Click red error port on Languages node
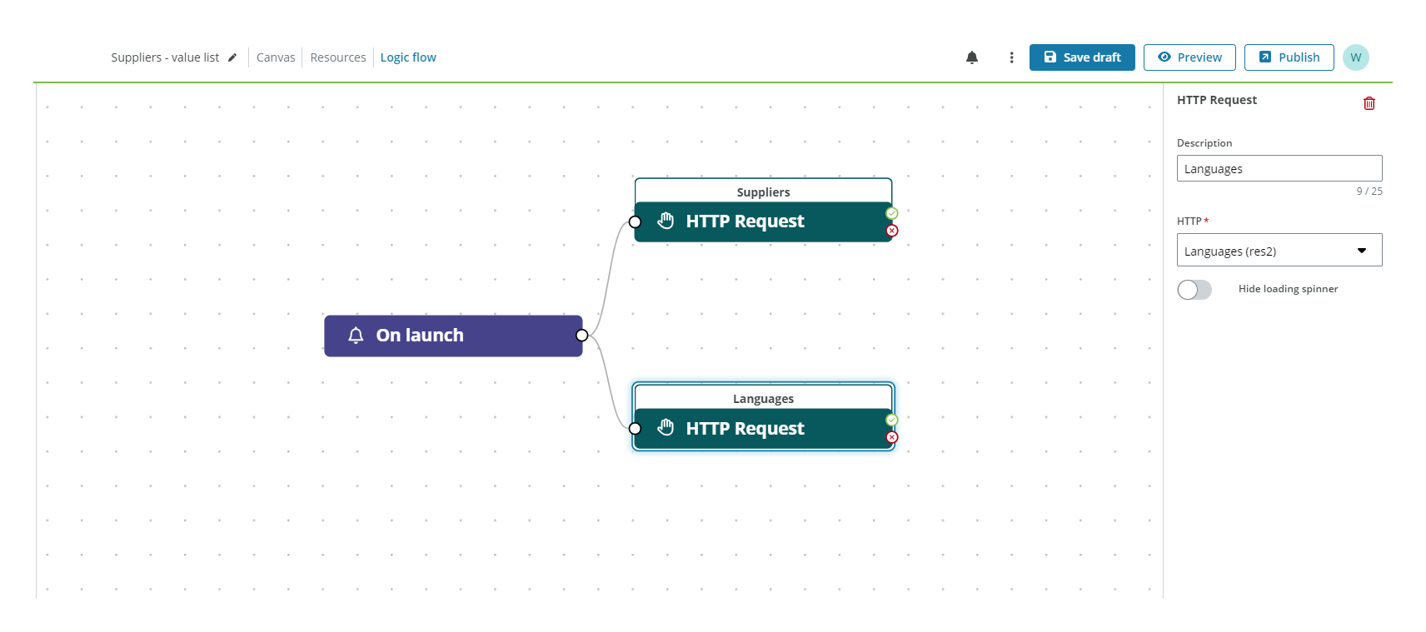The width and height of the screenshot is (1426, 632). (x=892, y=437)
